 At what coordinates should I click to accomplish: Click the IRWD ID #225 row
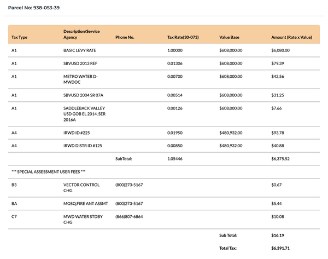click(x=164, y=133)
